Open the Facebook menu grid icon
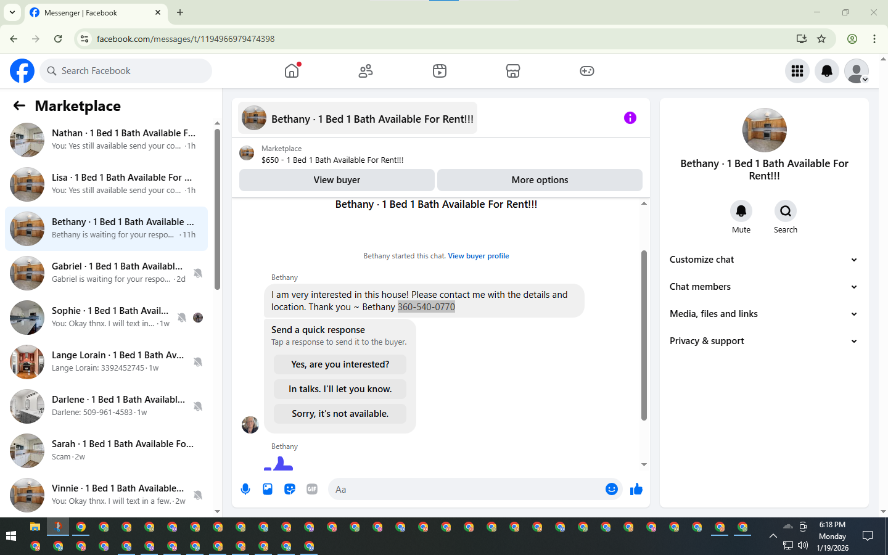 [x=797, y=71]
